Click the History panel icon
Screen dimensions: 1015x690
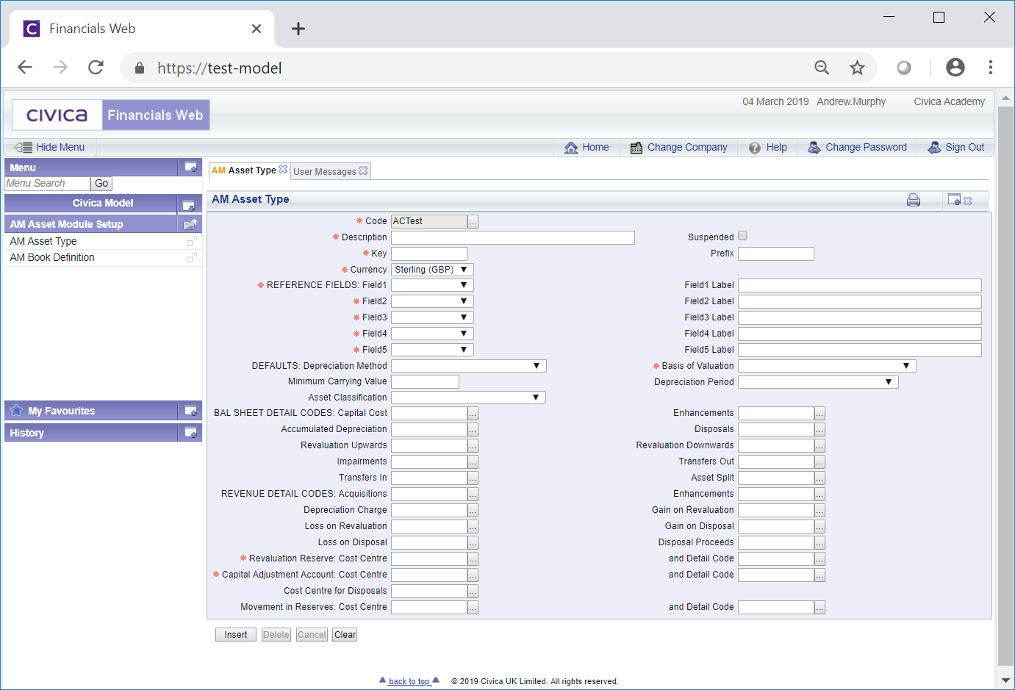point(190,433)
